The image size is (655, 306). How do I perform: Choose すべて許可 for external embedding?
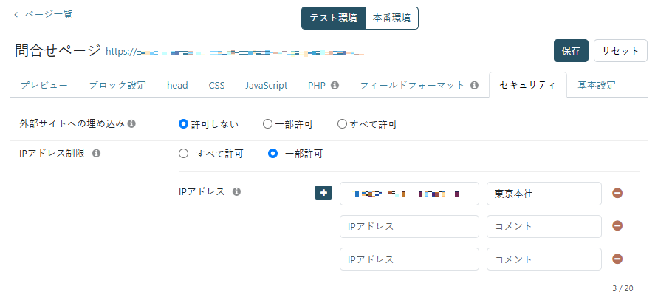point(342,124)
